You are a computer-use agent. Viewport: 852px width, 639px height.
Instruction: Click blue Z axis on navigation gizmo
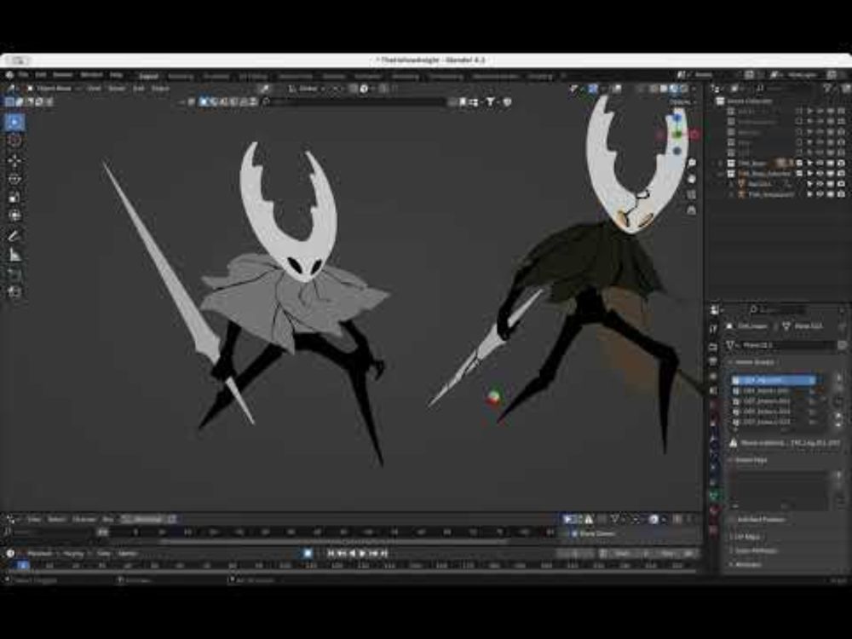click(677, 117)
